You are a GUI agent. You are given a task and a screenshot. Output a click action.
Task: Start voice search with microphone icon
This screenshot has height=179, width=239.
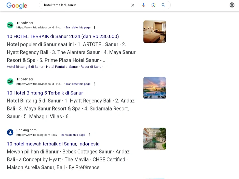point(144,5)
